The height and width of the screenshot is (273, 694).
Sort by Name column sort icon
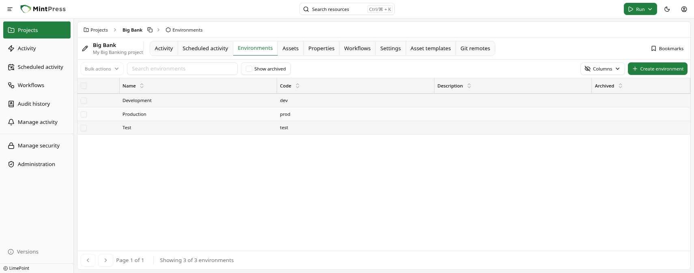[x=142, y=86]
